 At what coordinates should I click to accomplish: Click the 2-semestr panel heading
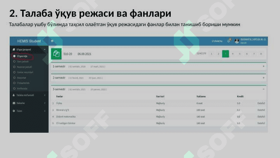(x=59, y=78)
